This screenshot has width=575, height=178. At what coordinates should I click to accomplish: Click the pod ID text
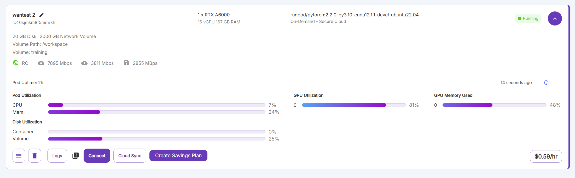(x=34, y=22)
